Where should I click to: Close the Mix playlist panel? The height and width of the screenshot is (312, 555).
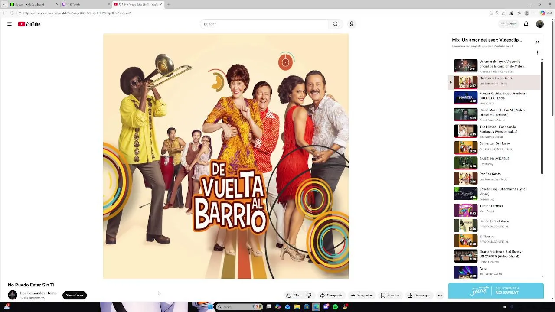pos(537,42)
